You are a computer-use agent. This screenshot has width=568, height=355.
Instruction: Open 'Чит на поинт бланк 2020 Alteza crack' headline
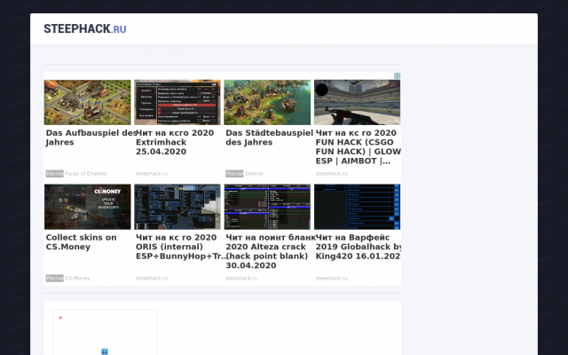[271, 251]
